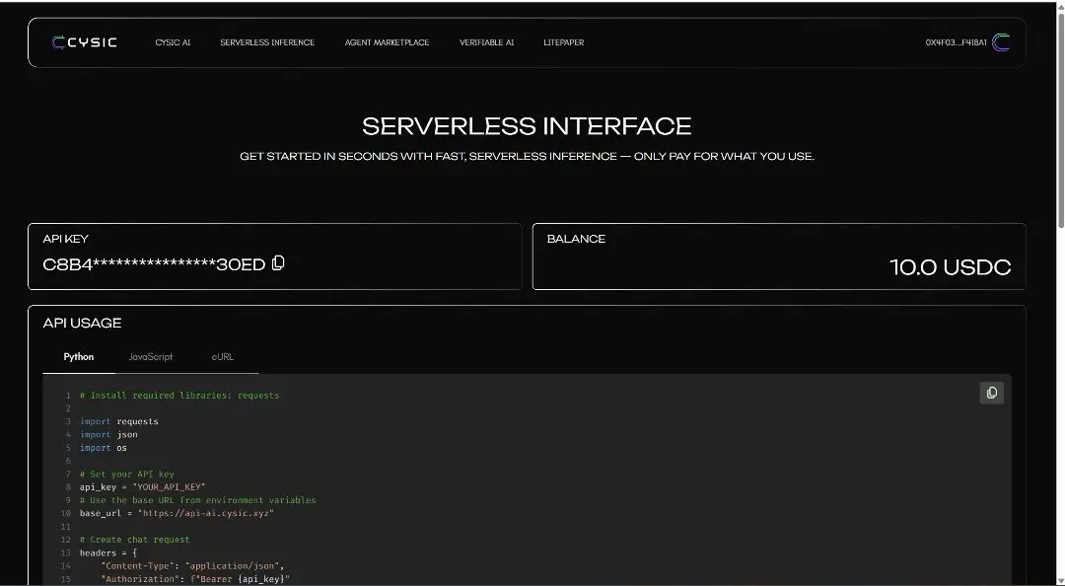Click the API KEY label
Viewport: 1065px width, 586px height.
pos(65,239)
